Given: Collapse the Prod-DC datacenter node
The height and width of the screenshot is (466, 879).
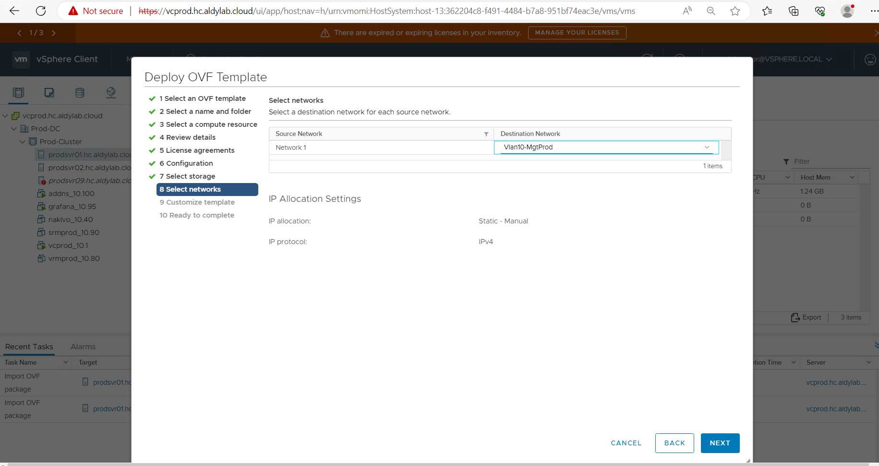Looking at the screenshot, I should pos(14,129).
